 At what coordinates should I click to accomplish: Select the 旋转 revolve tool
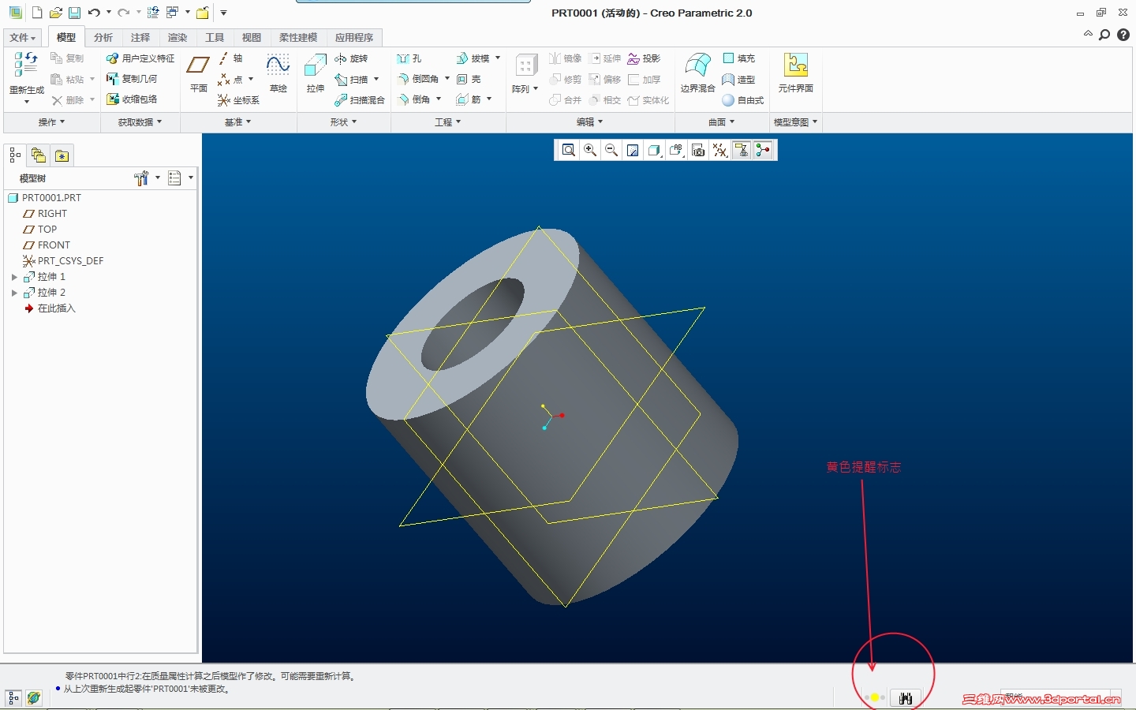pyautogui.click(x=351, y=58)
